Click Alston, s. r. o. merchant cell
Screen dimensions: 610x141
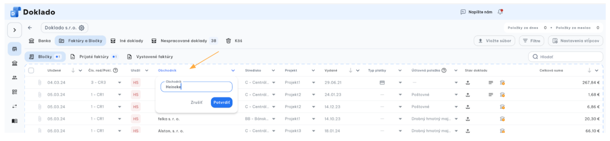point(171,131)
